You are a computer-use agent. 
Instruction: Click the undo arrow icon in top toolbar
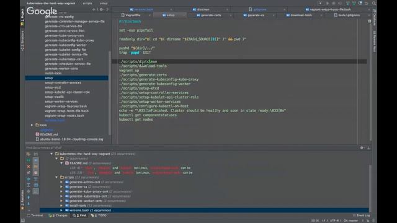(x=367, y=3)
